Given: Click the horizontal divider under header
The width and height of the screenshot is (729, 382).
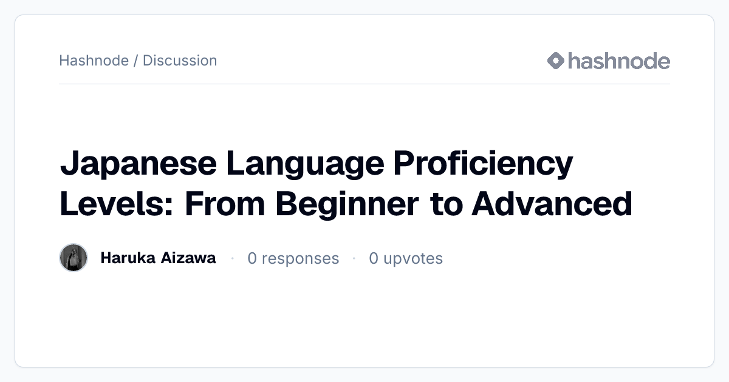Looking at the screenshot, I should 364,84.
